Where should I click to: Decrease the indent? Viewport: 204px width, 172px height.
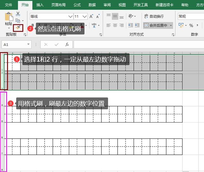pyautogui.click(x=131, y=25)
